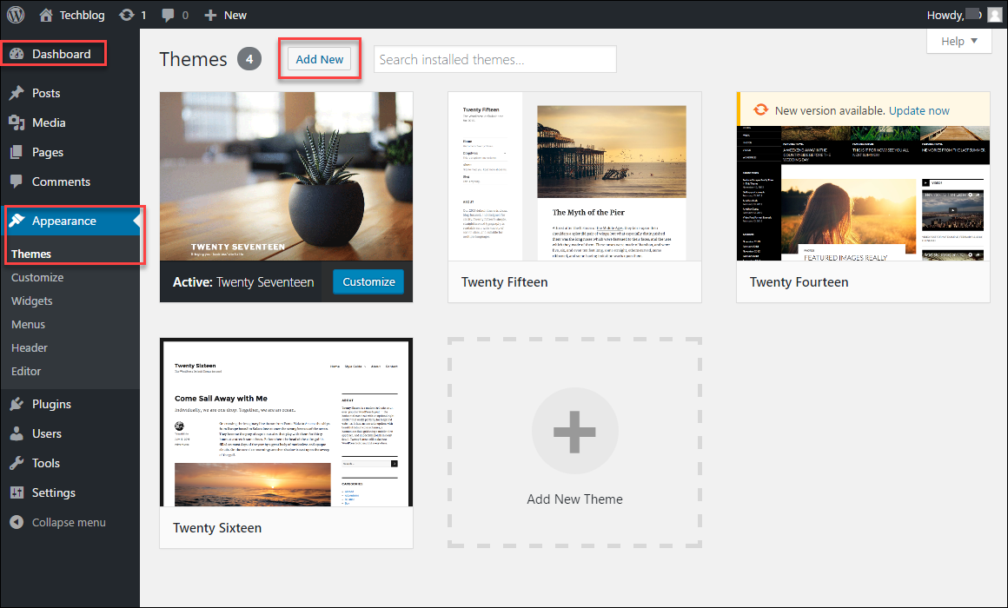The width and height of the screenshot is (1008, 608).
Task: Click the Users person icon
Action: (x=17, y=433)
